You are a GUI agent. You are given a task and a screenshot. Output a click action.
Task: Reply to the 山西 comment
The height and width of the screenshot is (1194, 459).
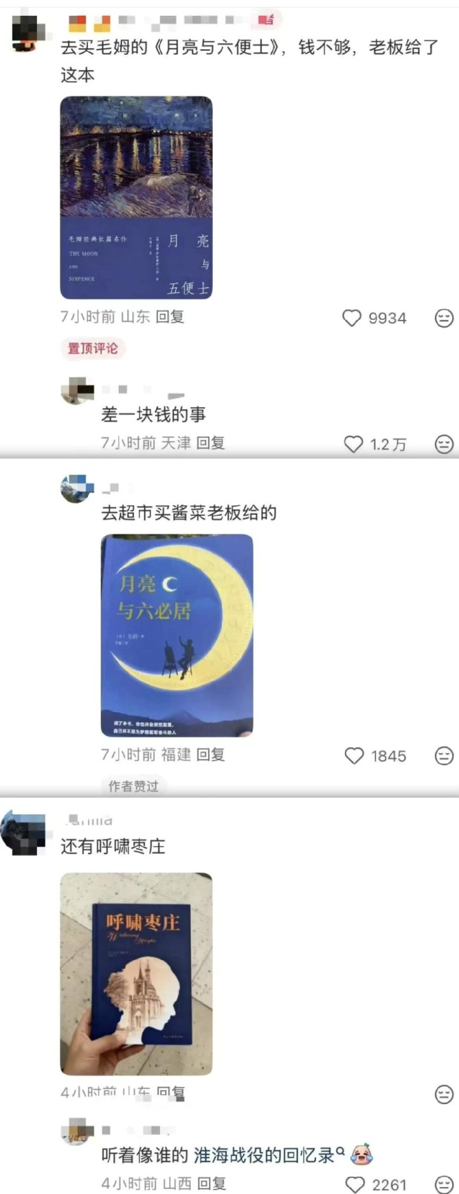(211, 1184)
